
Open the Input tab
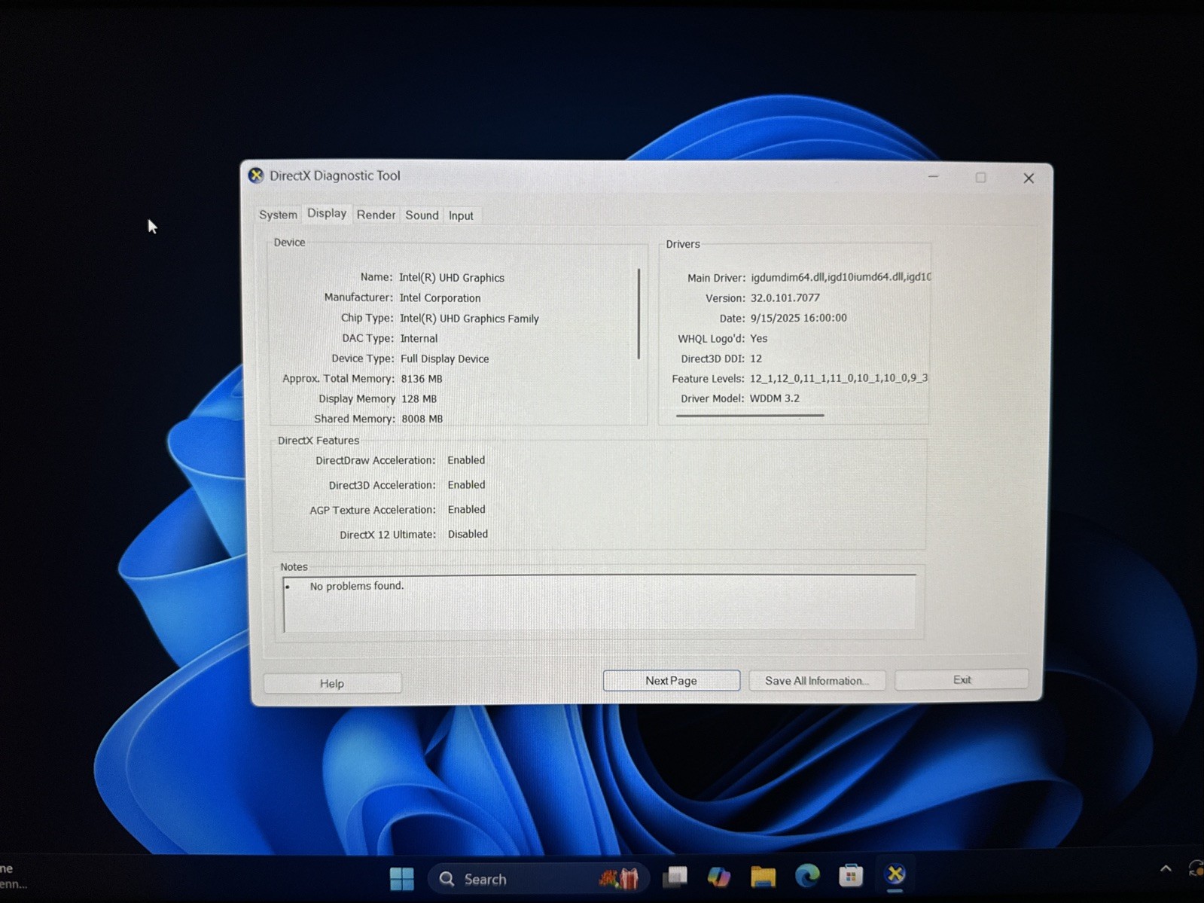(461, 215)
